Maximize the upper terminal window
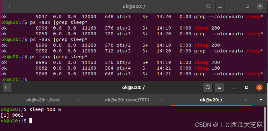 tap(247, 6)
